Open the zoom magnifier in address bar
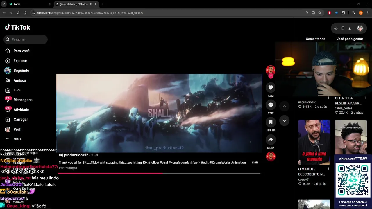The image size is (372, 209). [x=307, y=13]
